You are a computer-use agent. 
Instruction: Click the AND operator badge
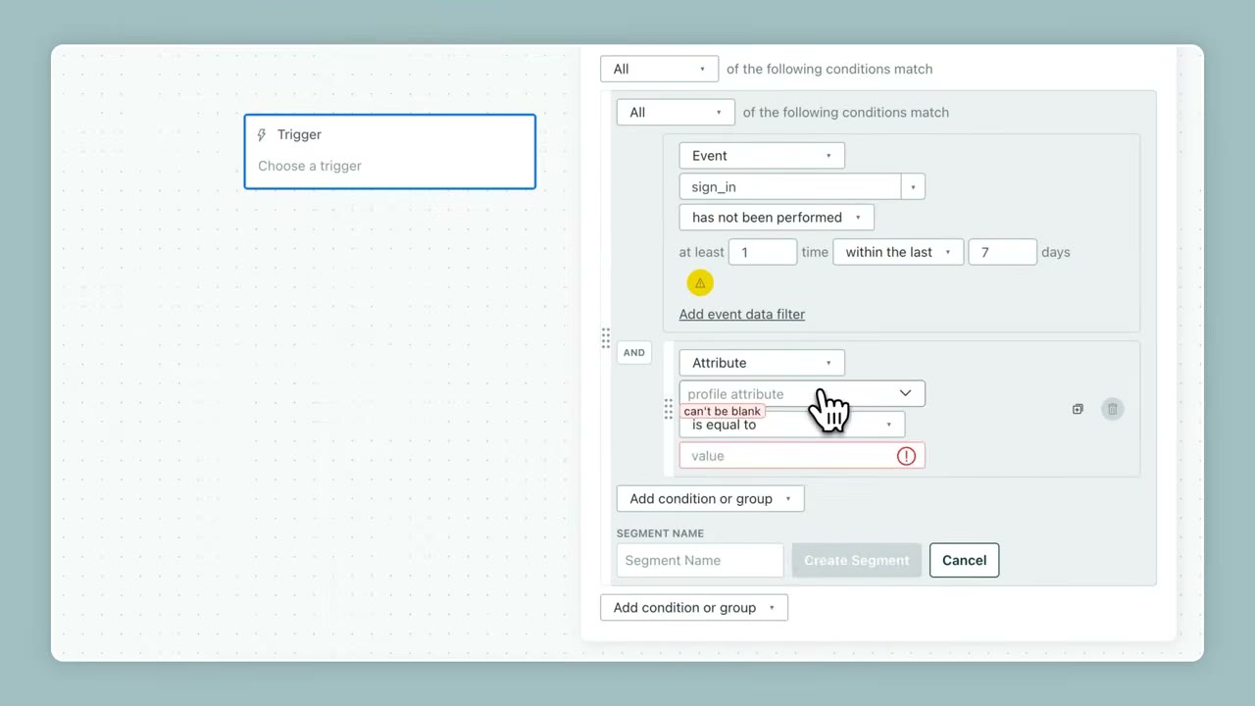click(x=634, y=353)
